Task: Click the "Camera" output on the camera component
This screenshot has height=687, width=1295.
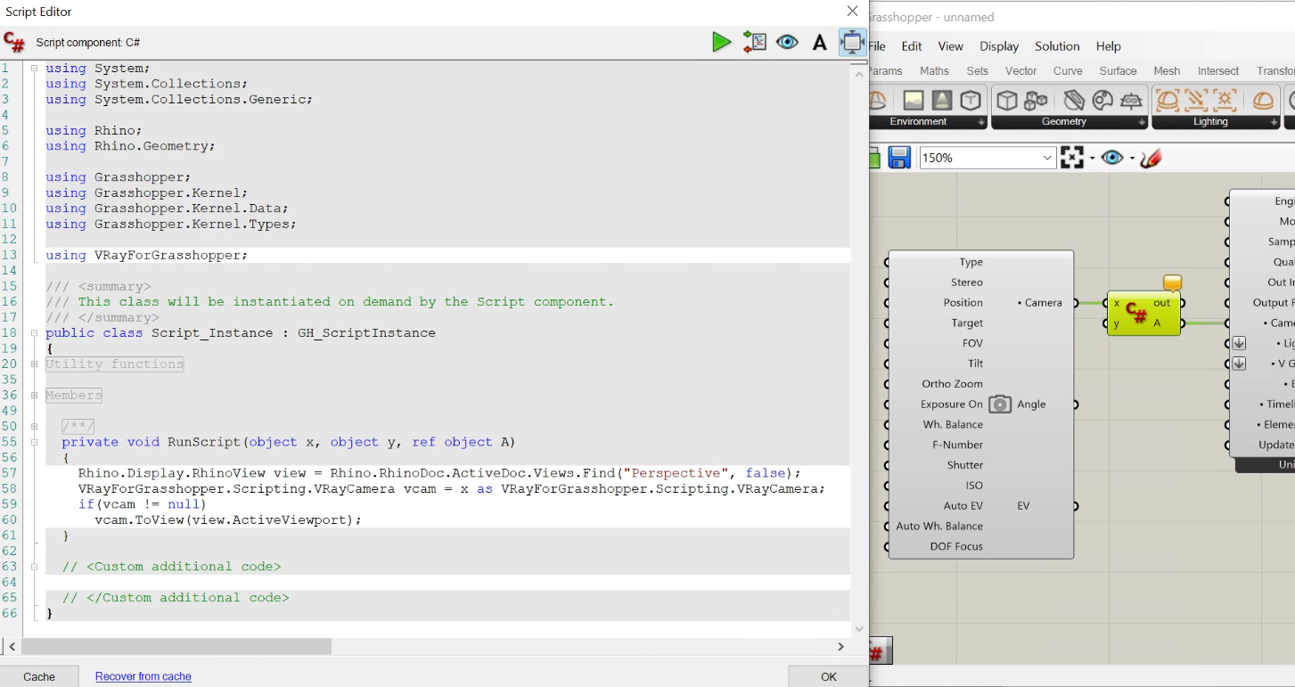Action: (1040, 303)
